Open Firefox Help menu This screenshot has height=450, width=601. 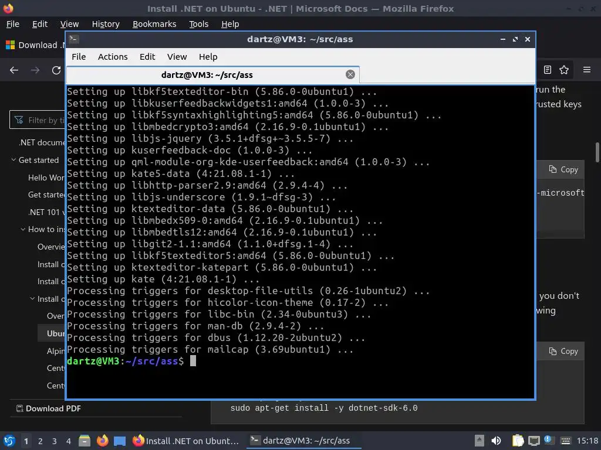tap(230, 24)
